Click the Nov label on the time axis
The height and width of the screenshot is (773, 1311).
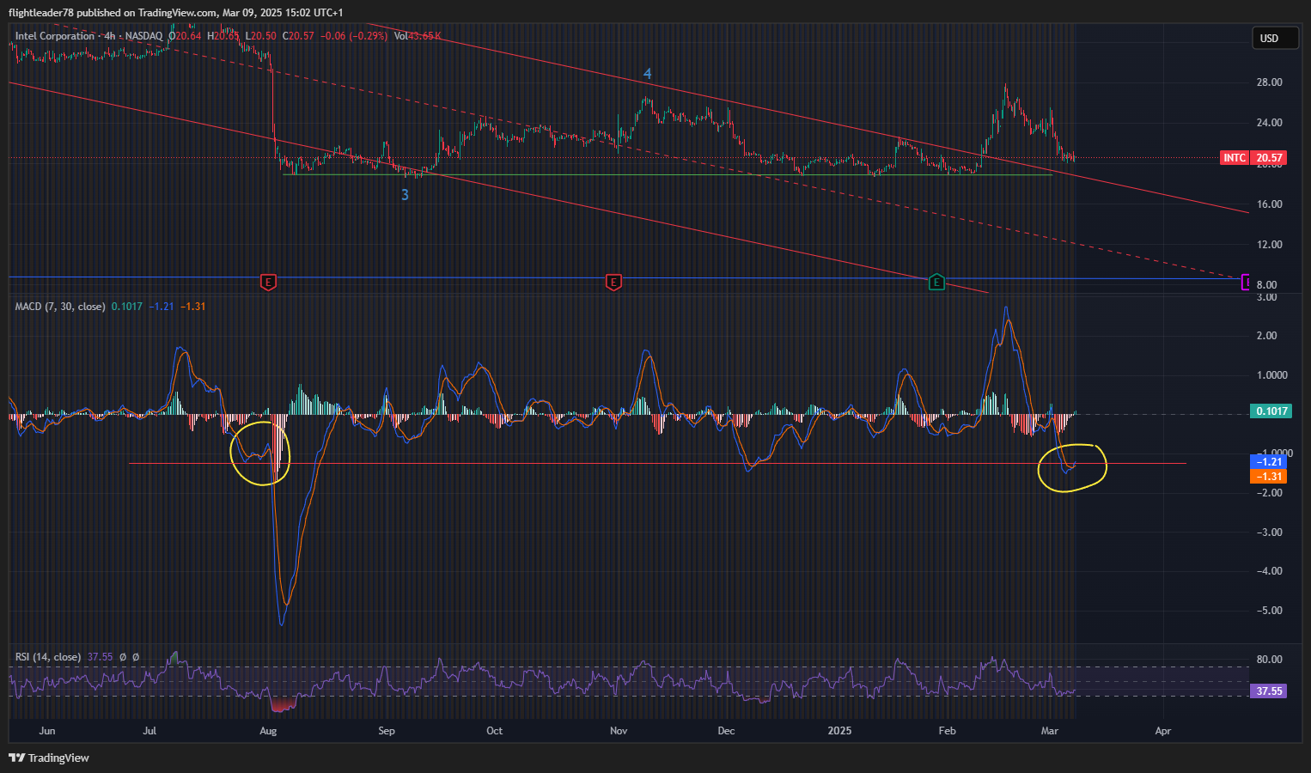619,731
